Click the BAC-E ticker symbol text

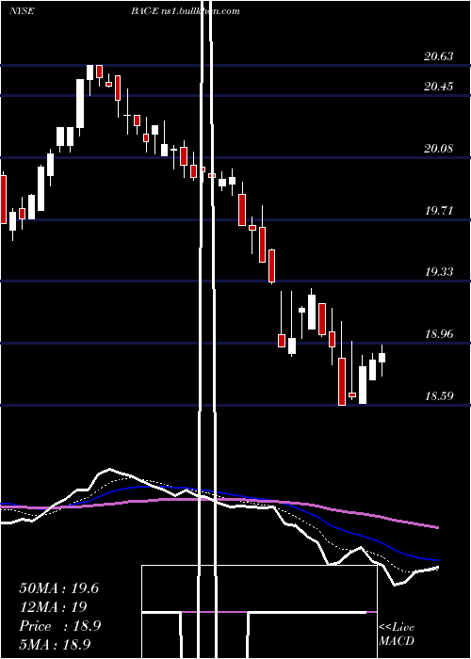pos(144,11)
